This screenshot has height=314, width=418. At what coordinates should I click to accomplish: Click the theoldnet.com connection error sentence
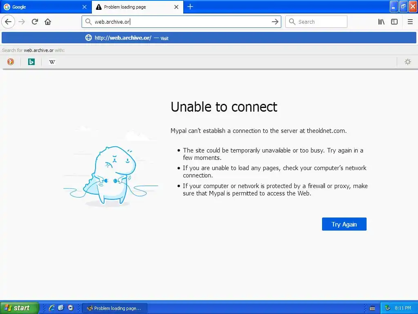point(258,131)
